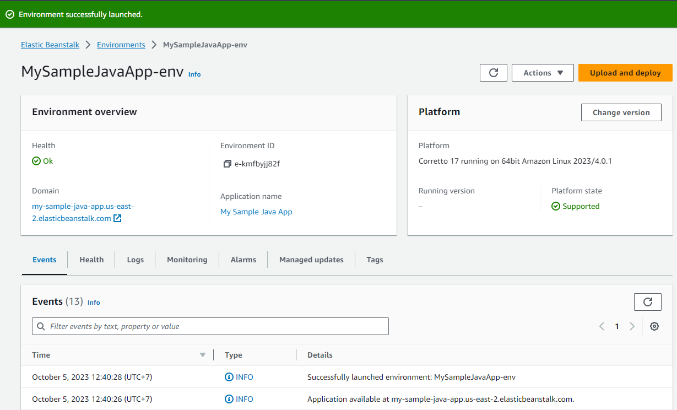Image resolution: width=677 pixels, height=410 pixels.
Task: Click the success checkmark in the green banner
Action: (10, 14)
